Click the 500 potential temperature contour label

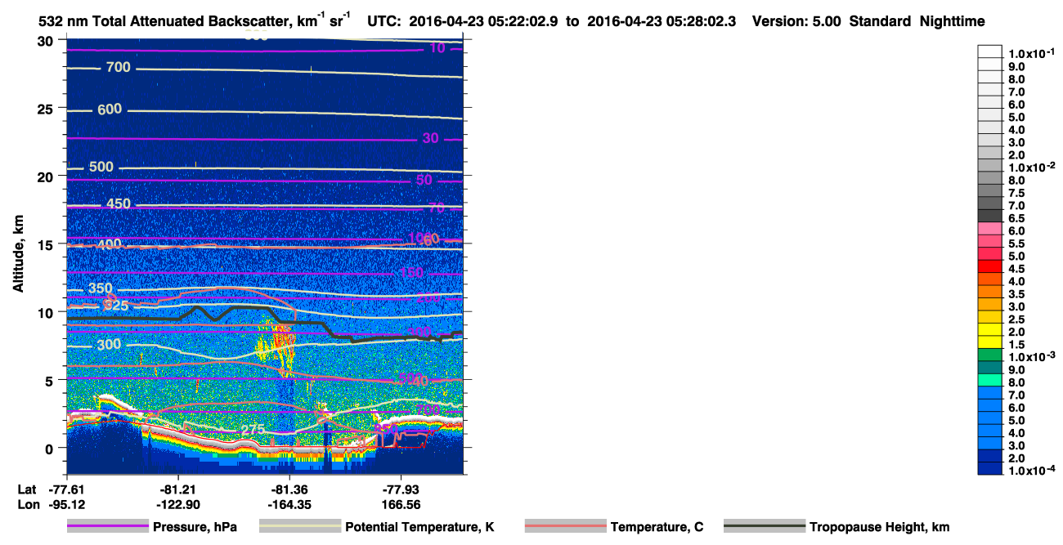coord(101,167)
